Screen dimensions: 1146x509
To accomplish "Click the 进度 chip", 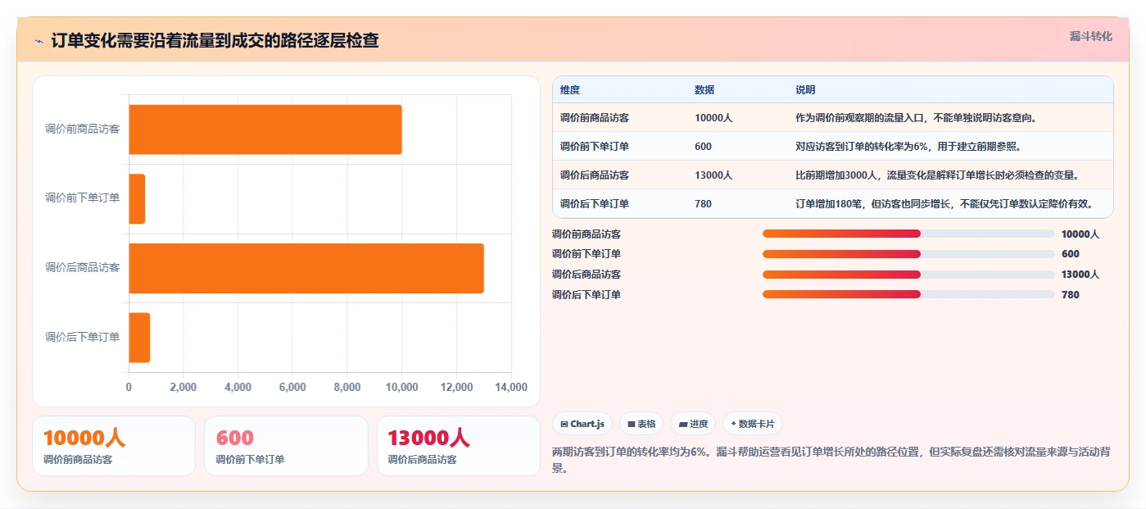I will [x=693, y=424].
